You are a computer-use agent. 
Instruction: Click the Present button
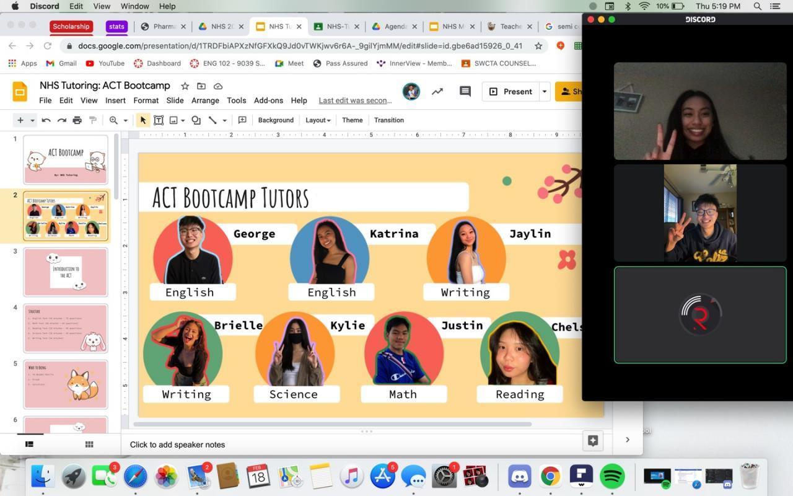coord(511,92)
